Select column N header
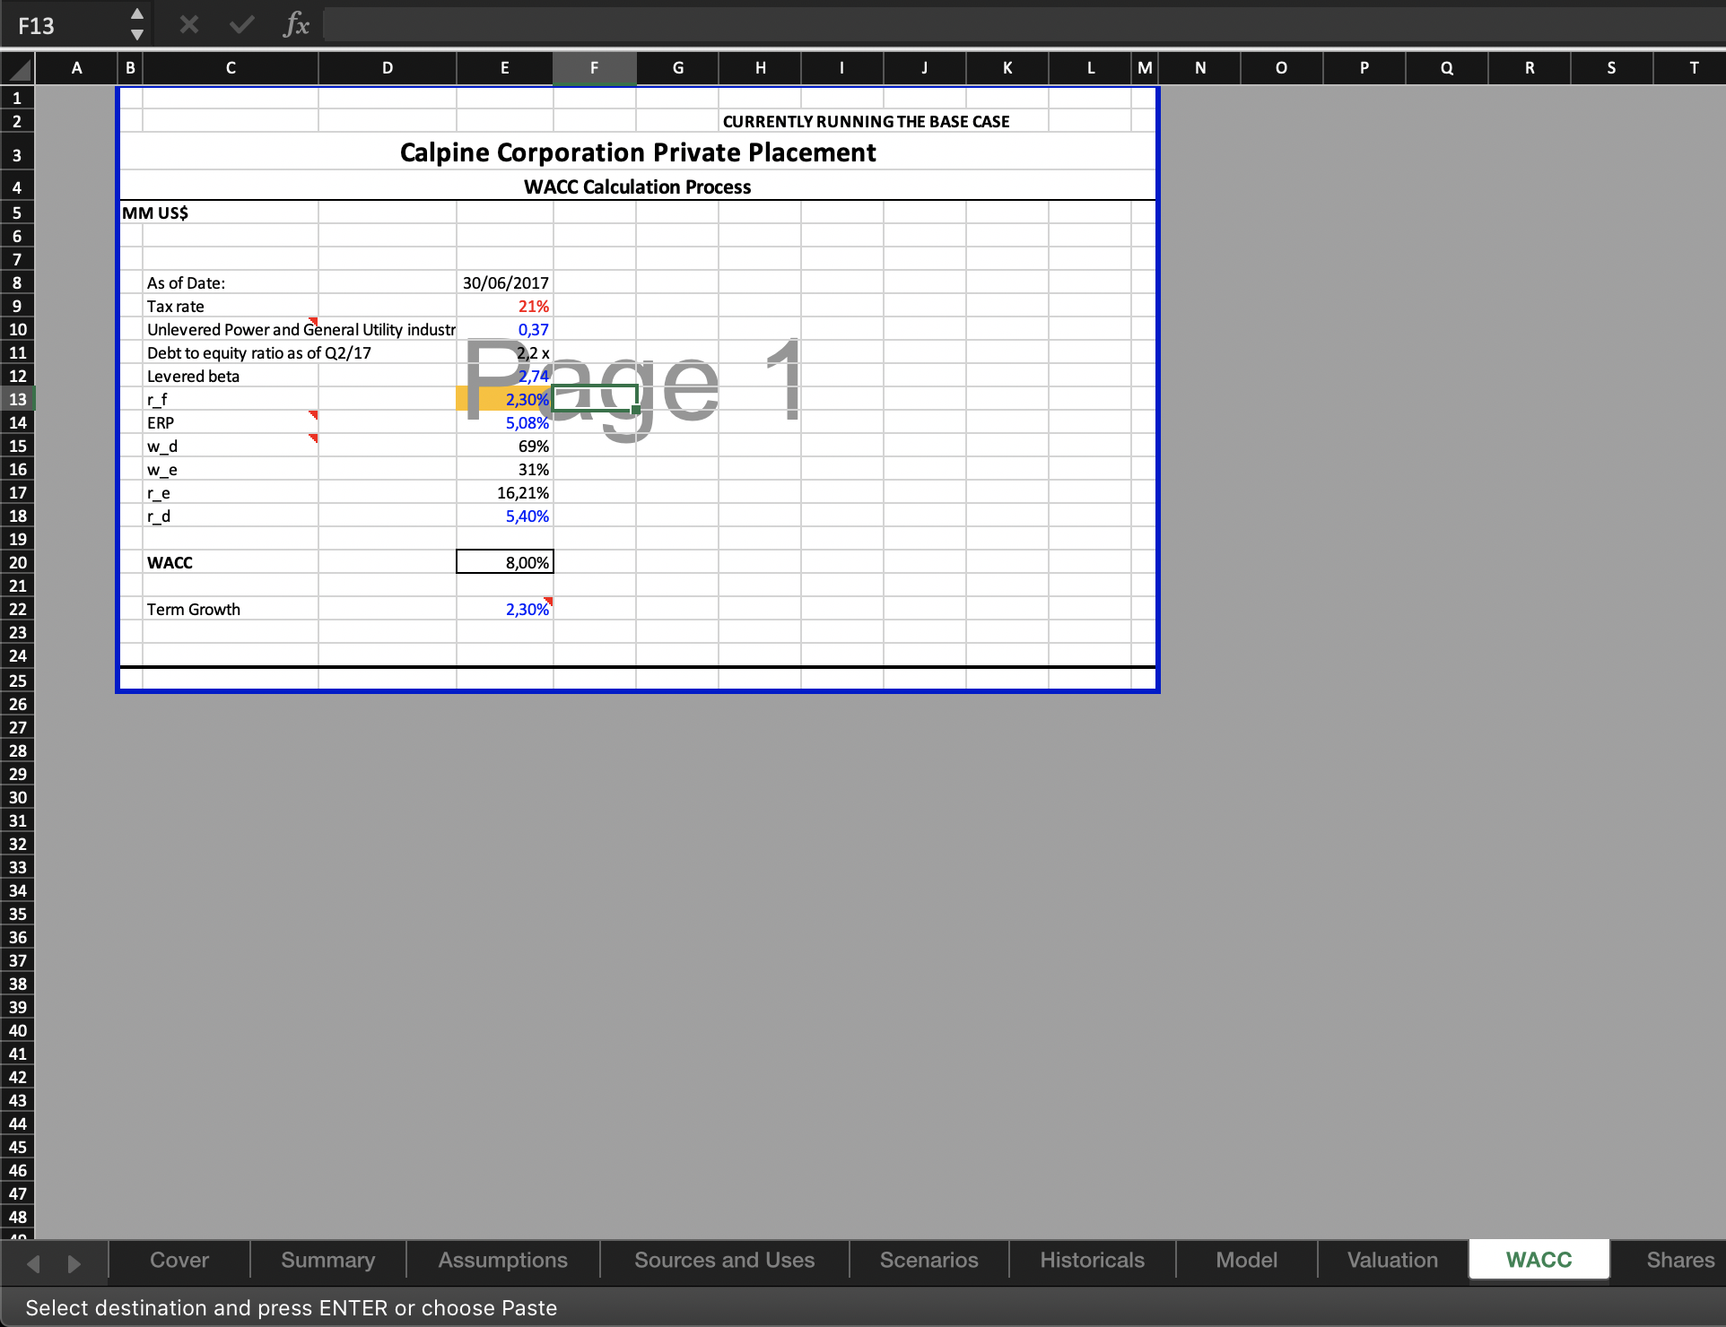1726x1327 pixels. (x=1200, y=68)
